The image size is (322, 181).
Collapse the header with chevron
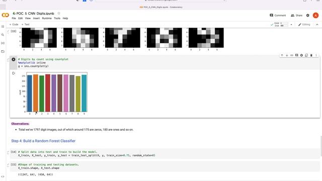click(x=317, y=25)
